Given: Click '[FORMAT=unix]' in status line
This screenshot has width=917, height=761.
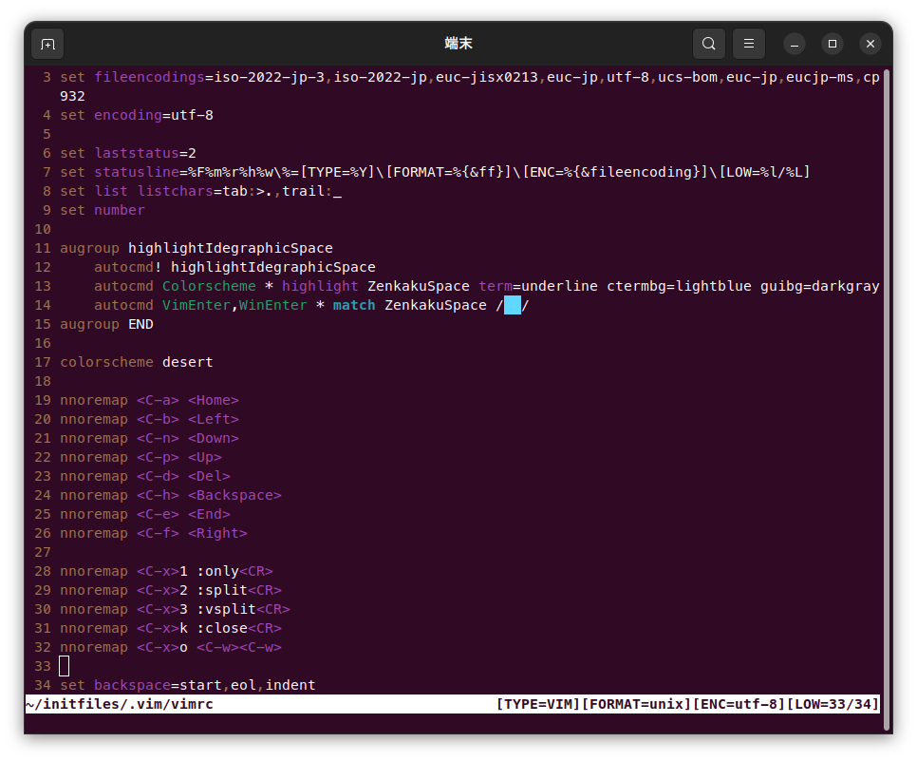Looking at the screenshot, I should pyautogui.click(x=636, y=704).
